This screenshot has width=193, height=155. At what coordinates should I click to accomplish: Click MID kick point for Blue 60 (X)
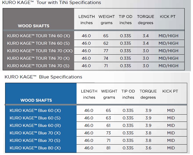tap(171, 111)
